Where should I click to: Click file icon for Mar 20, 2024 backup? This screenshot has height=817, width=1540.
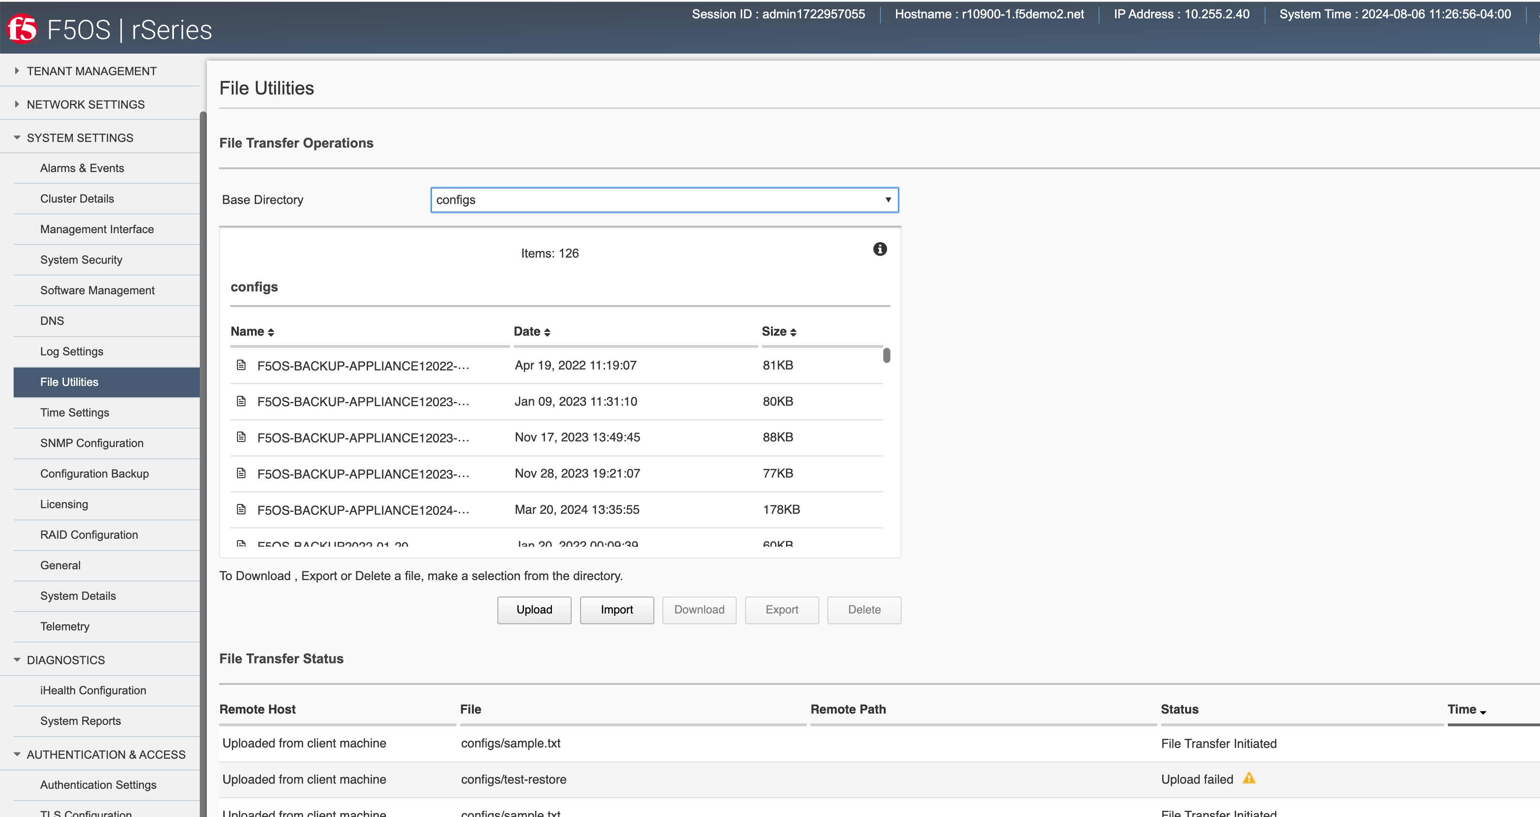click(241, 509)
